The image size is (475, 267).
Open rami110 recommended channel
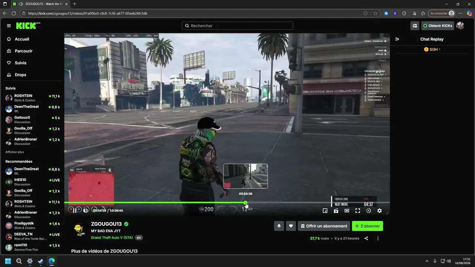click(x=33, y=247)
